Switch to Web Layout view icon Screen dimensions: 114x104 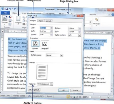tap(74, 97)
